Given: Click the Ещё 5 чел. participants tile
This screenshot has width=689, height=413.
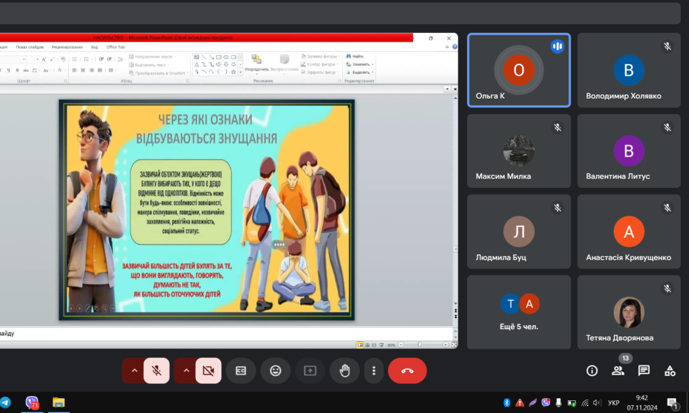Looking at the screenshot, I should tap(519, 312).
